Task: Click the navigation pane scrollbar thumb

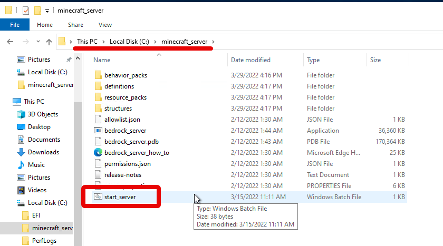Action: [x=78, y=173]
